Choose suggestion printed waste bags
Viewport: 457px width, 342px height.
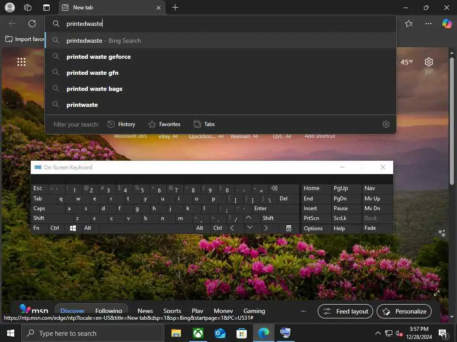coord(220,89)
